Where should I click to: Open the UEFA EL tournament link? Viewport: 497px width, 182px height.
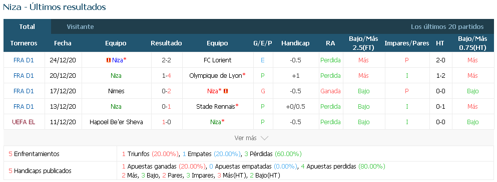click(24, 122)
